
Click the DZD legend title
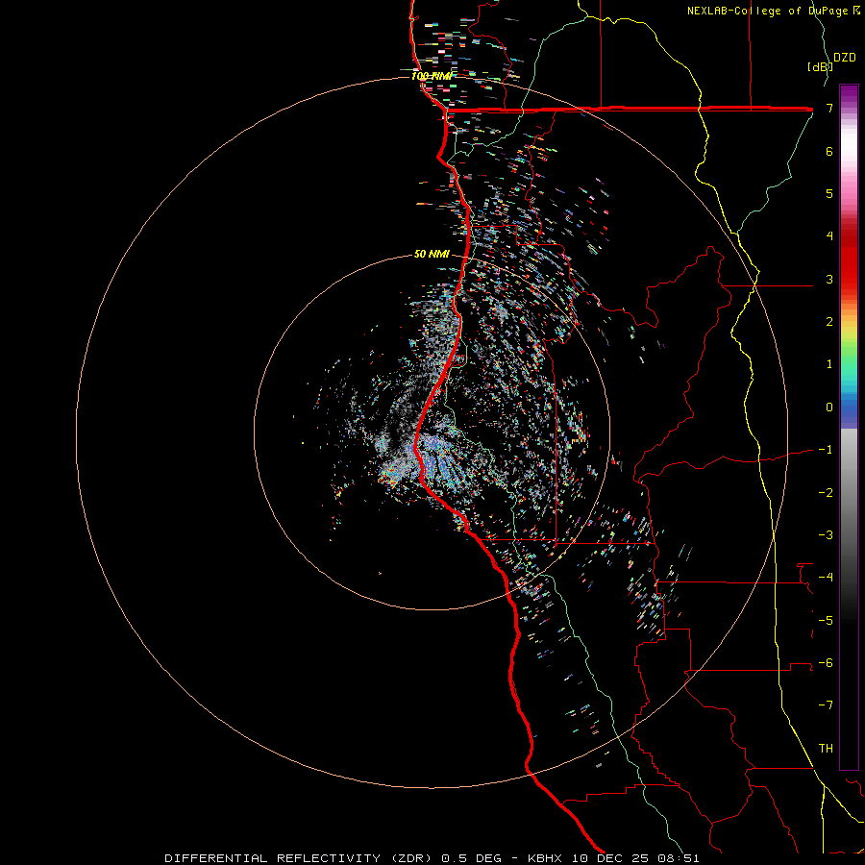(x=845, y=58)
